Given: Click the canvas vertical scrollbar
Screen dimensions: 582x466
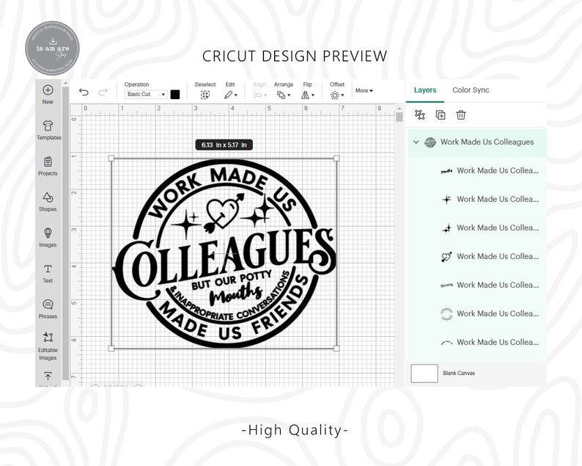Looking at the screenshot, I should pos(399,117).
